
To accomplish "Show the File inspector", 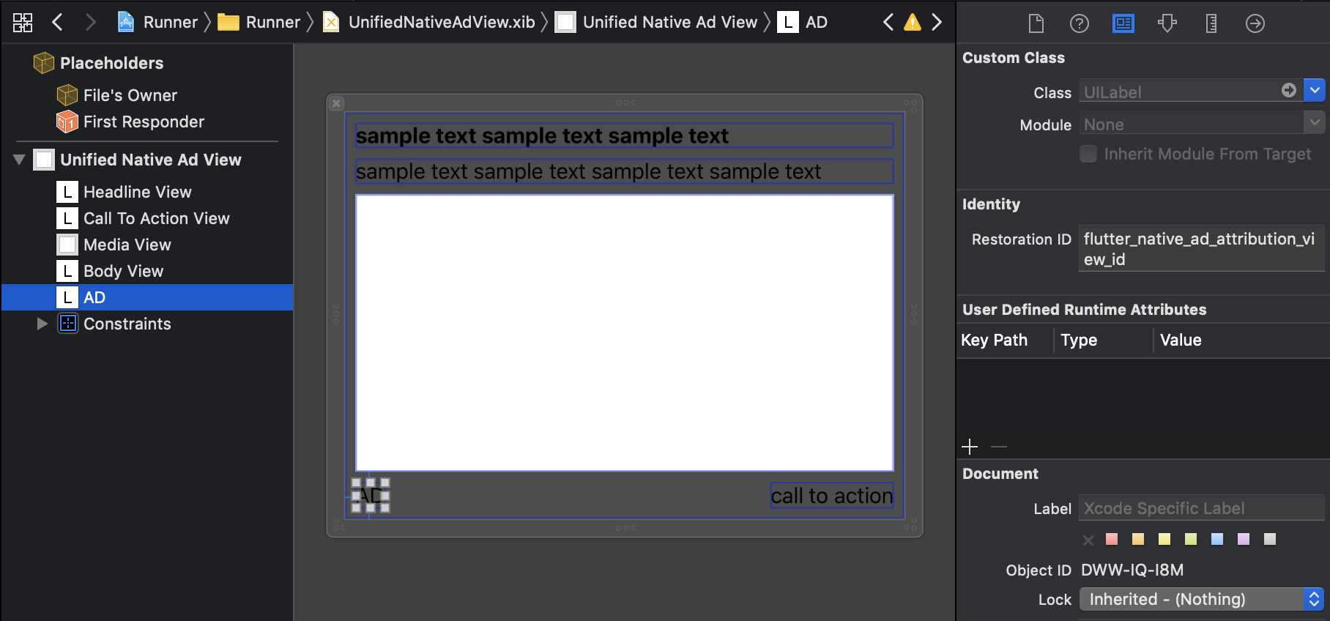I will [1036, 23].
